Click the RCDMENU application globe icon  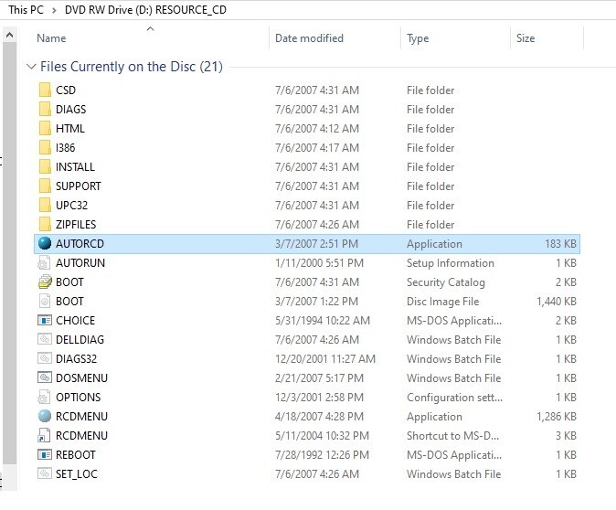pos(45,417)
